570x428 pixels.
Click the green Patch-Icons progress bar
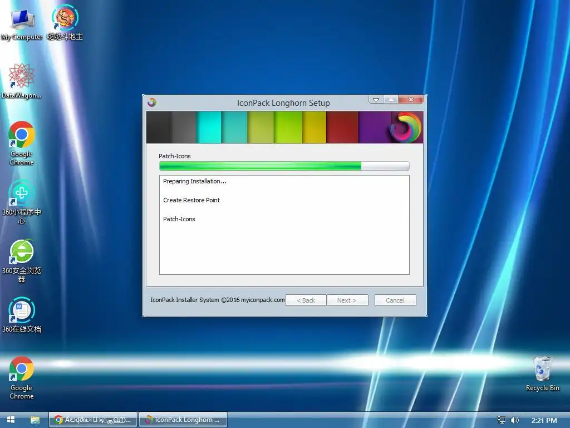point(284,166)
